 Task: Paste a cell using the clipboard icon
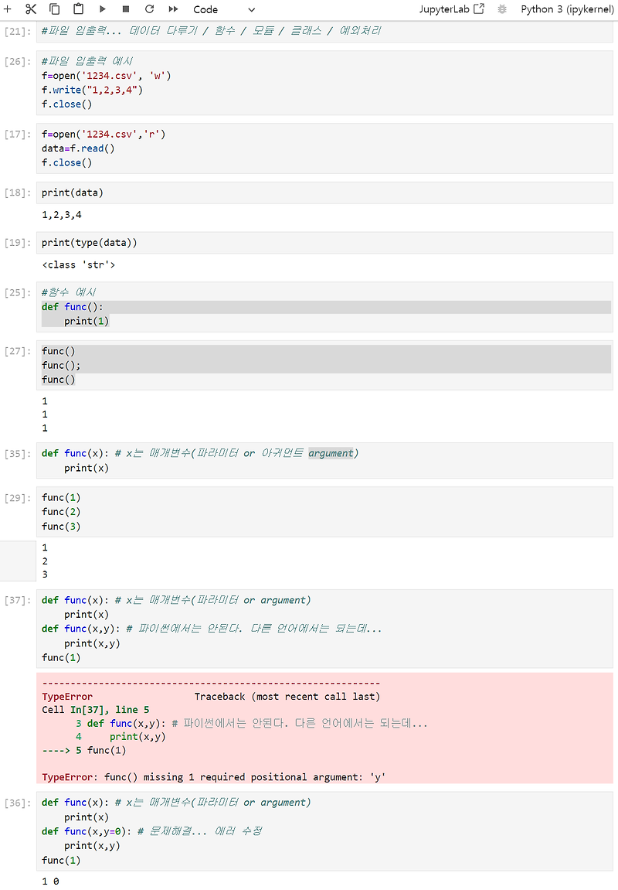[x=76, y=9]
